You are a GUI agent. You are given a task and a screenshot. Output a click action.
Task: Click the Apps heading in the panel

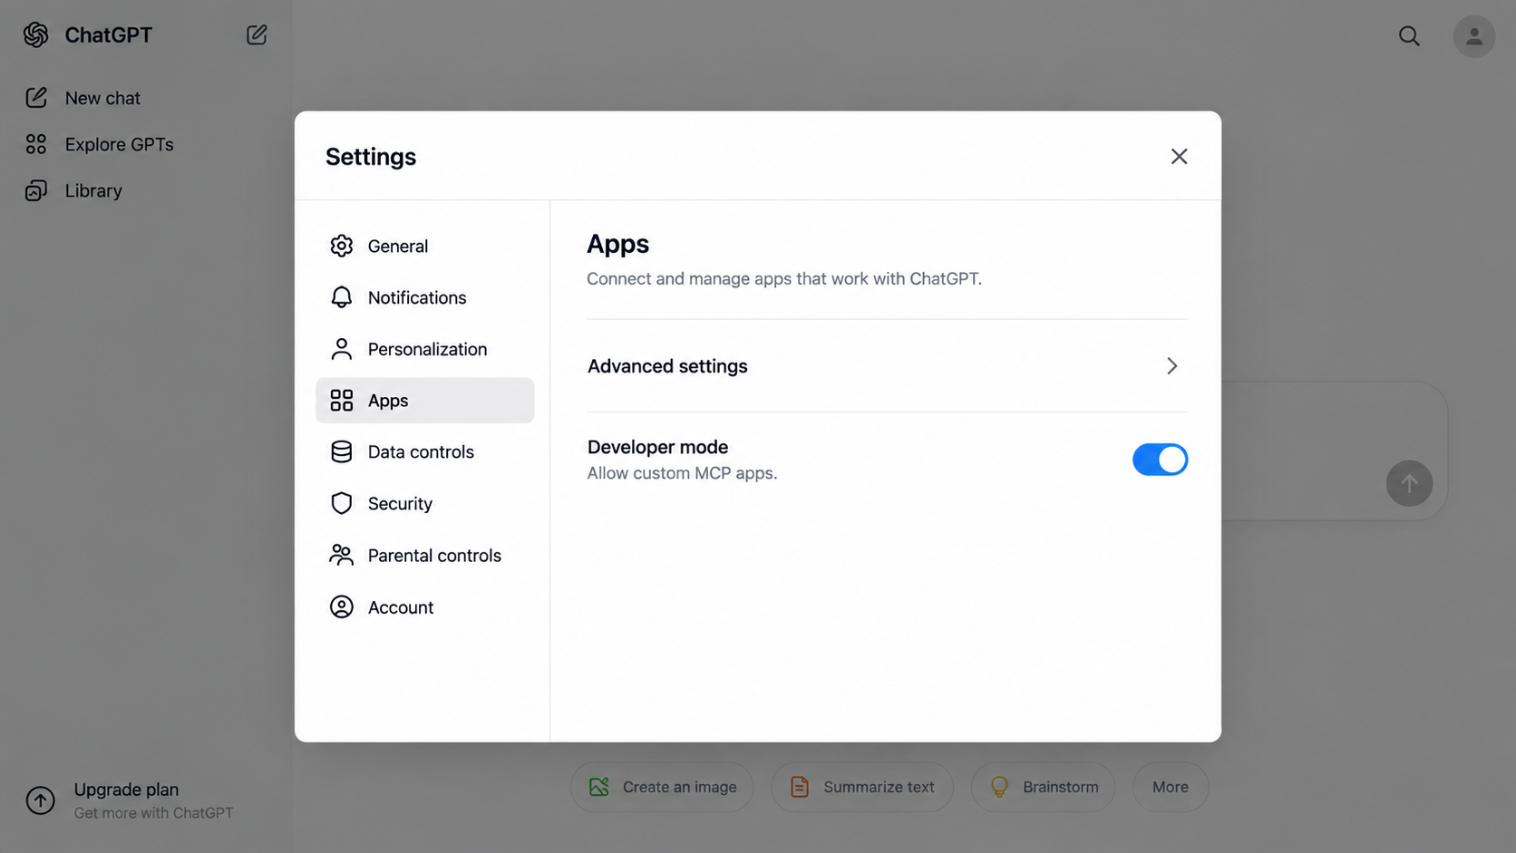pyautogui.click(x=618, y=244)
